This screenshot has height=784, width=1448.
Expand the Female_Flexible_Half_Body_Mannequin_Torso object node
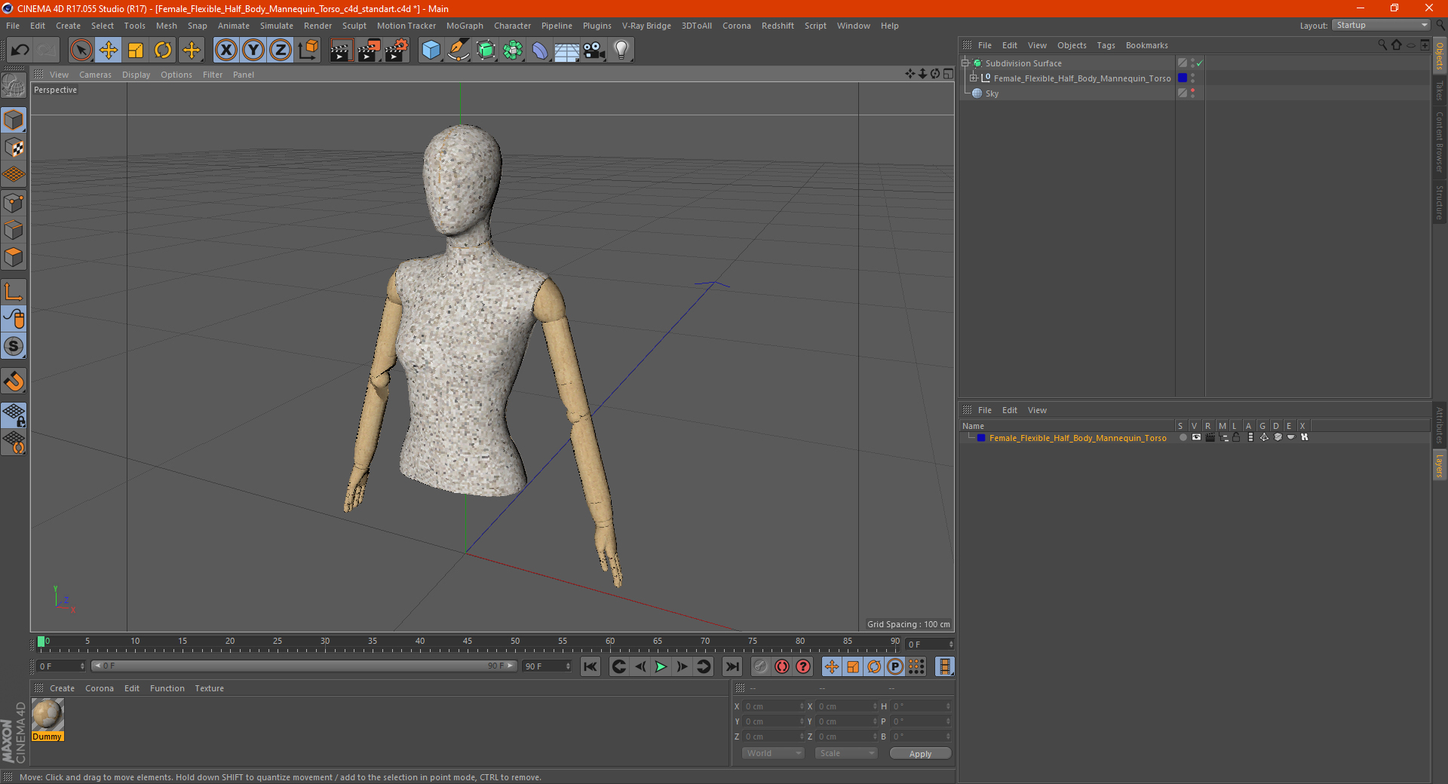(x=974, y=78)
